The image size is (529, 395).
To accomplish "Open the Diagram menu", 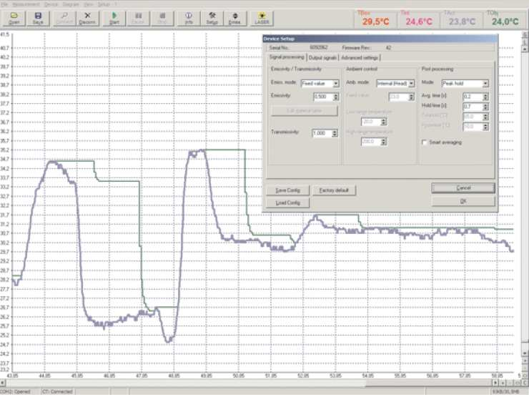I will pyautogui.click(x=71, y=4).
